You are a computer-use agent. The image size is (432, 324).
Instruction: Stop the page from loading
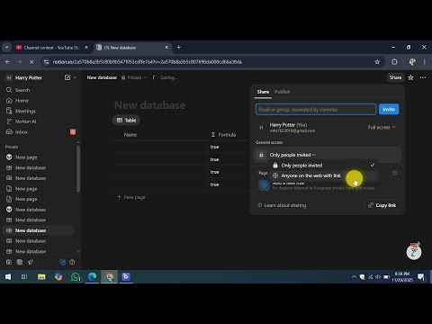pos(31,62)
